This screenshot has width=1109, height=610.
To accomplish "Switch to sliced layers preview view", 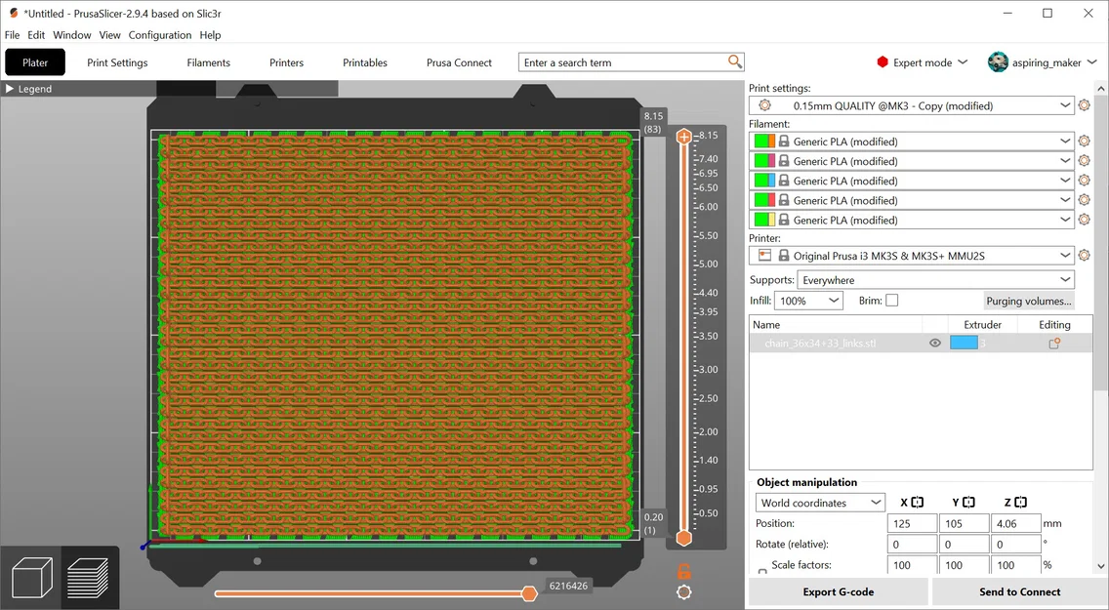I will 88,578.
